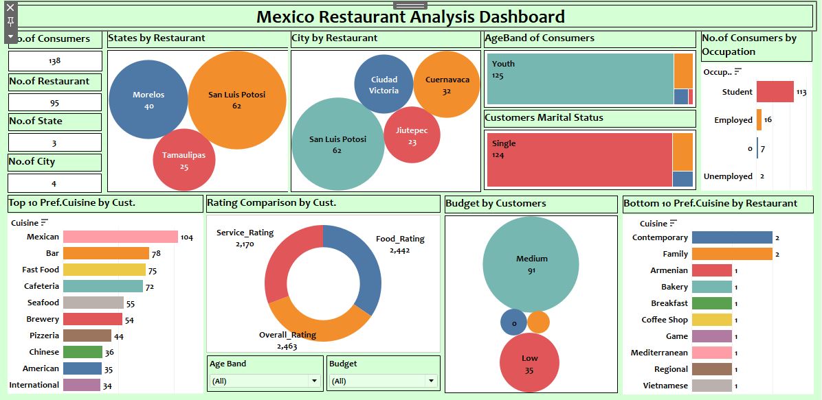Click the drag handle above the dashboard title
Image resolution: width=822 pixels, height=400 pixels.
(x=401, y=5)
